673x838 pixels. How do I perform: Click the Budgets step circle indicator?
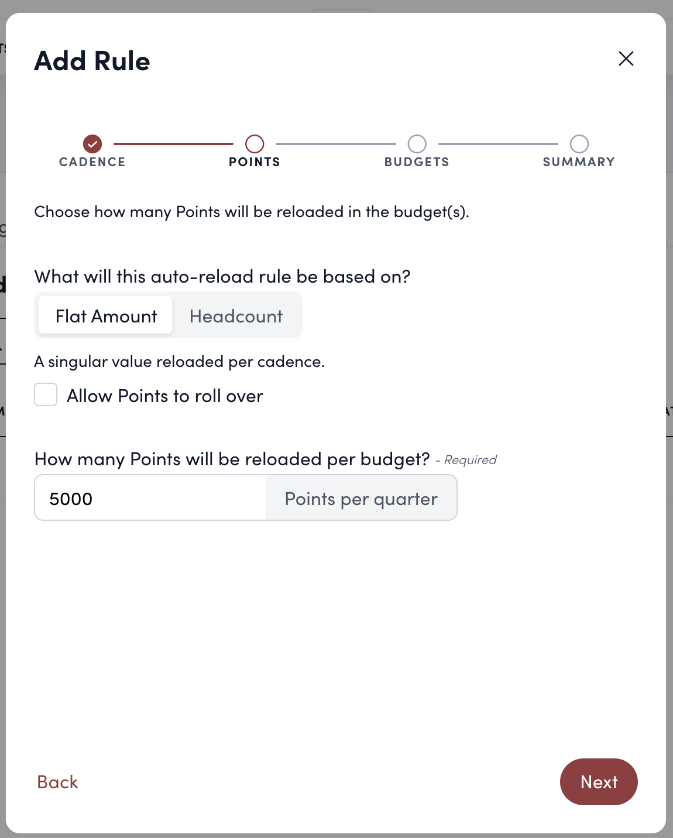pyautogui.click(x=417, y=143)
